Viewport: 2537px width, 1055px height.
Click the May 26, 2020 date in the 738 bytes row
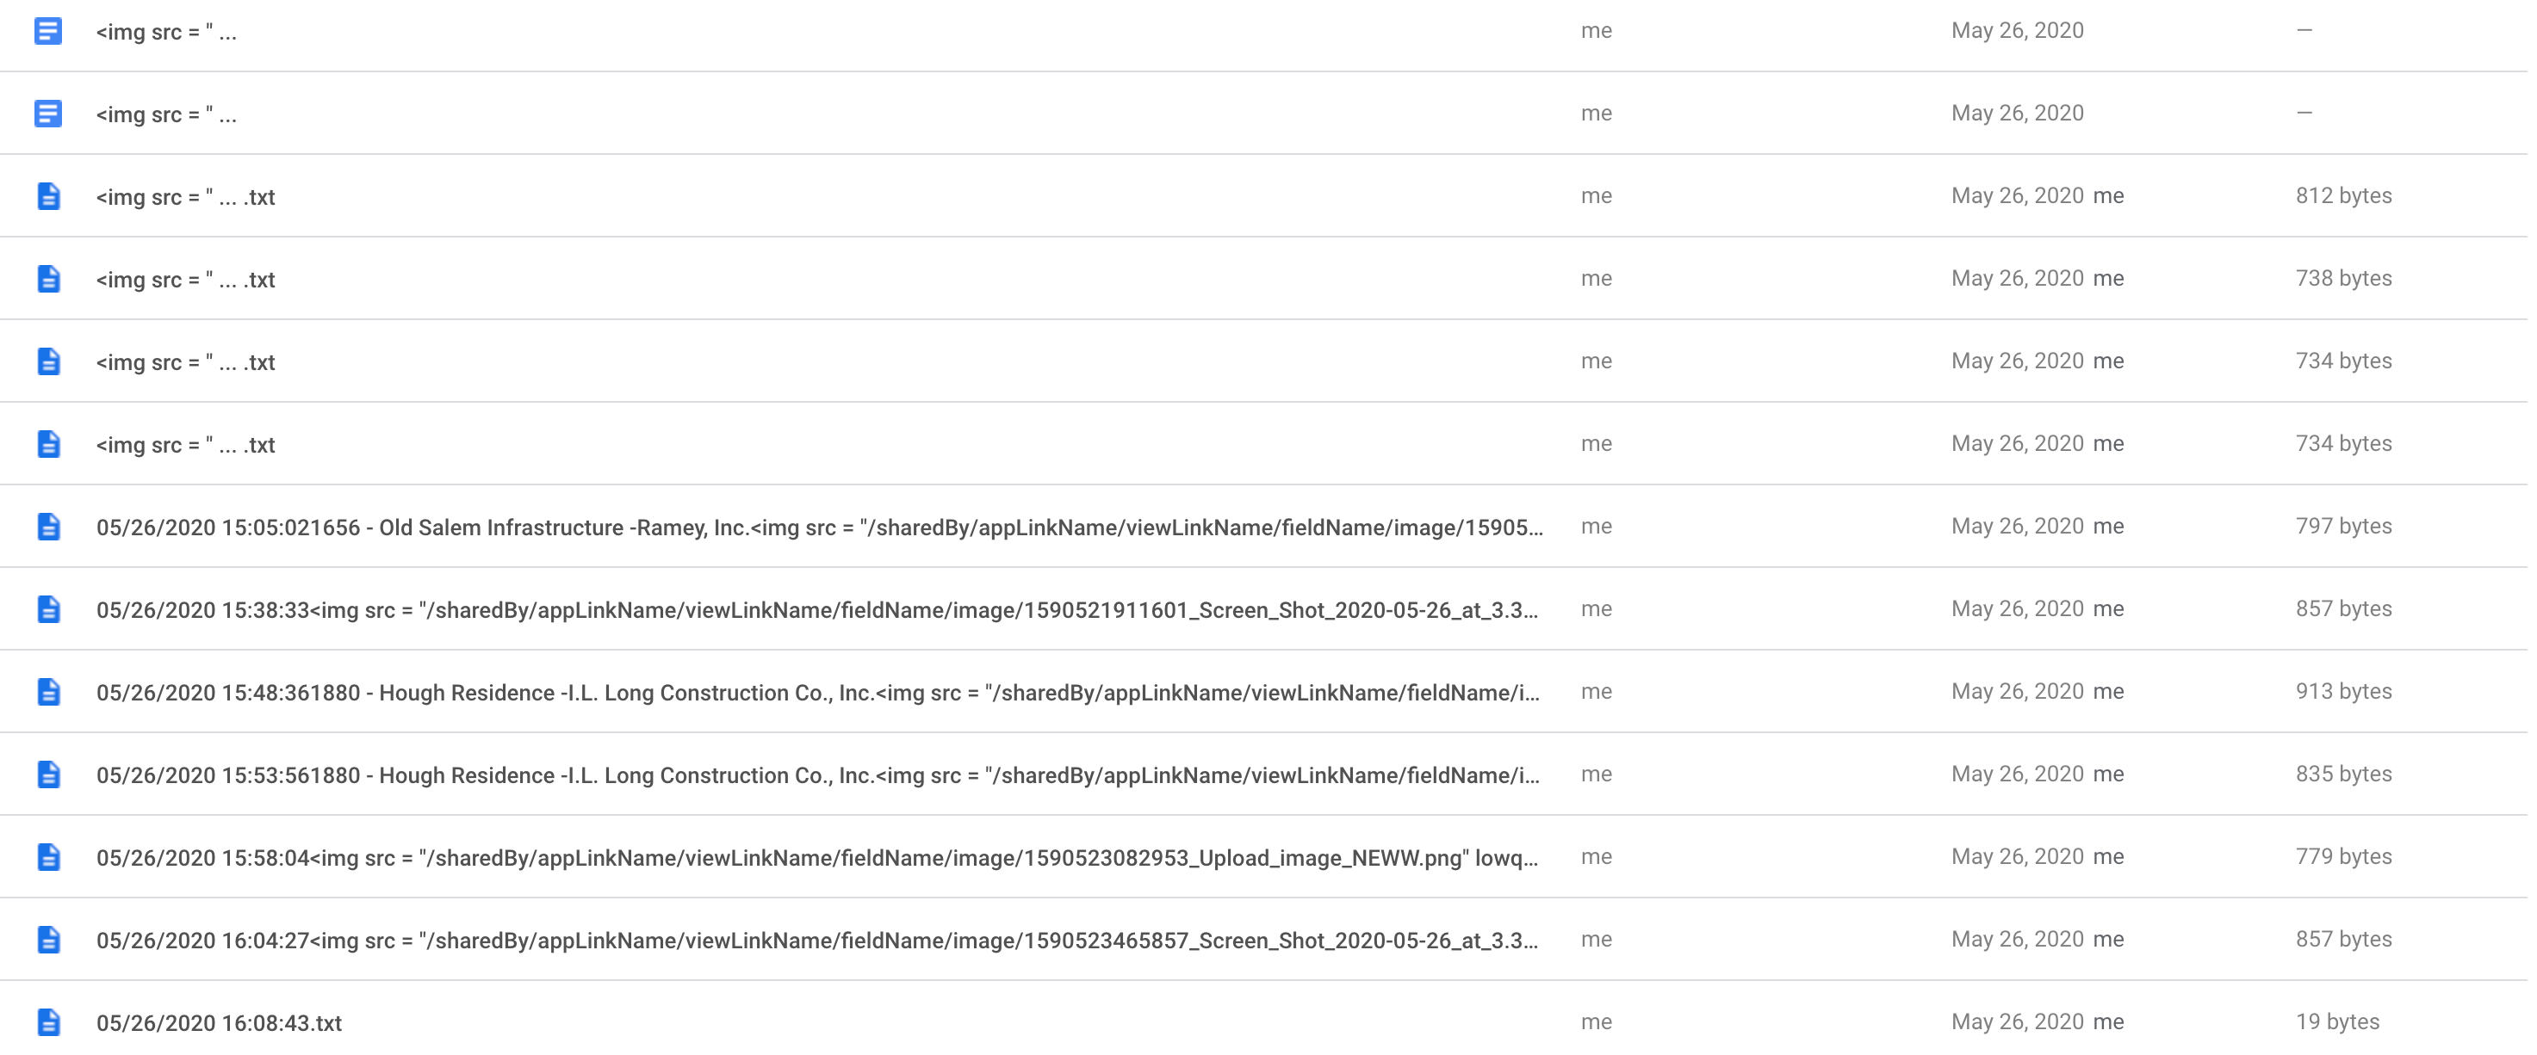point(2017,279)
